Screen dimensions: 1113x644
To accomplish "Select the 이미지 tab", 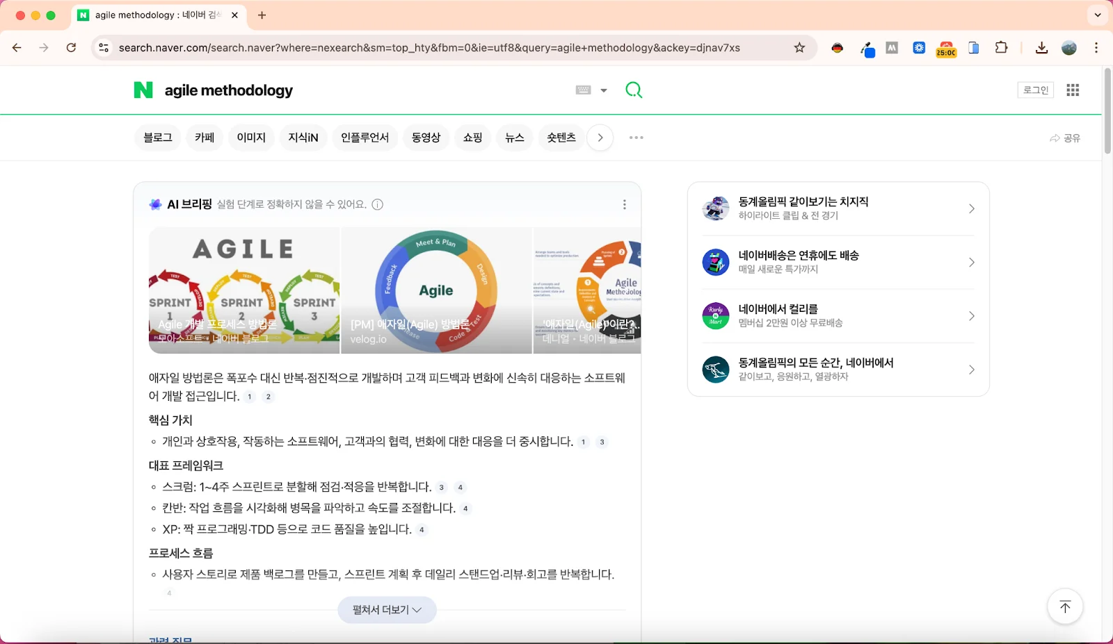I will pos(251,138).
